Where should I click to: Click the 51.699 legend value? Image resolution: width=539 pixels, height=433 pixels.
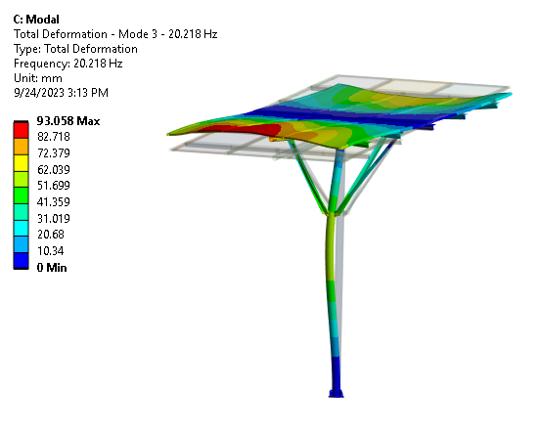[x=54, y=186]
